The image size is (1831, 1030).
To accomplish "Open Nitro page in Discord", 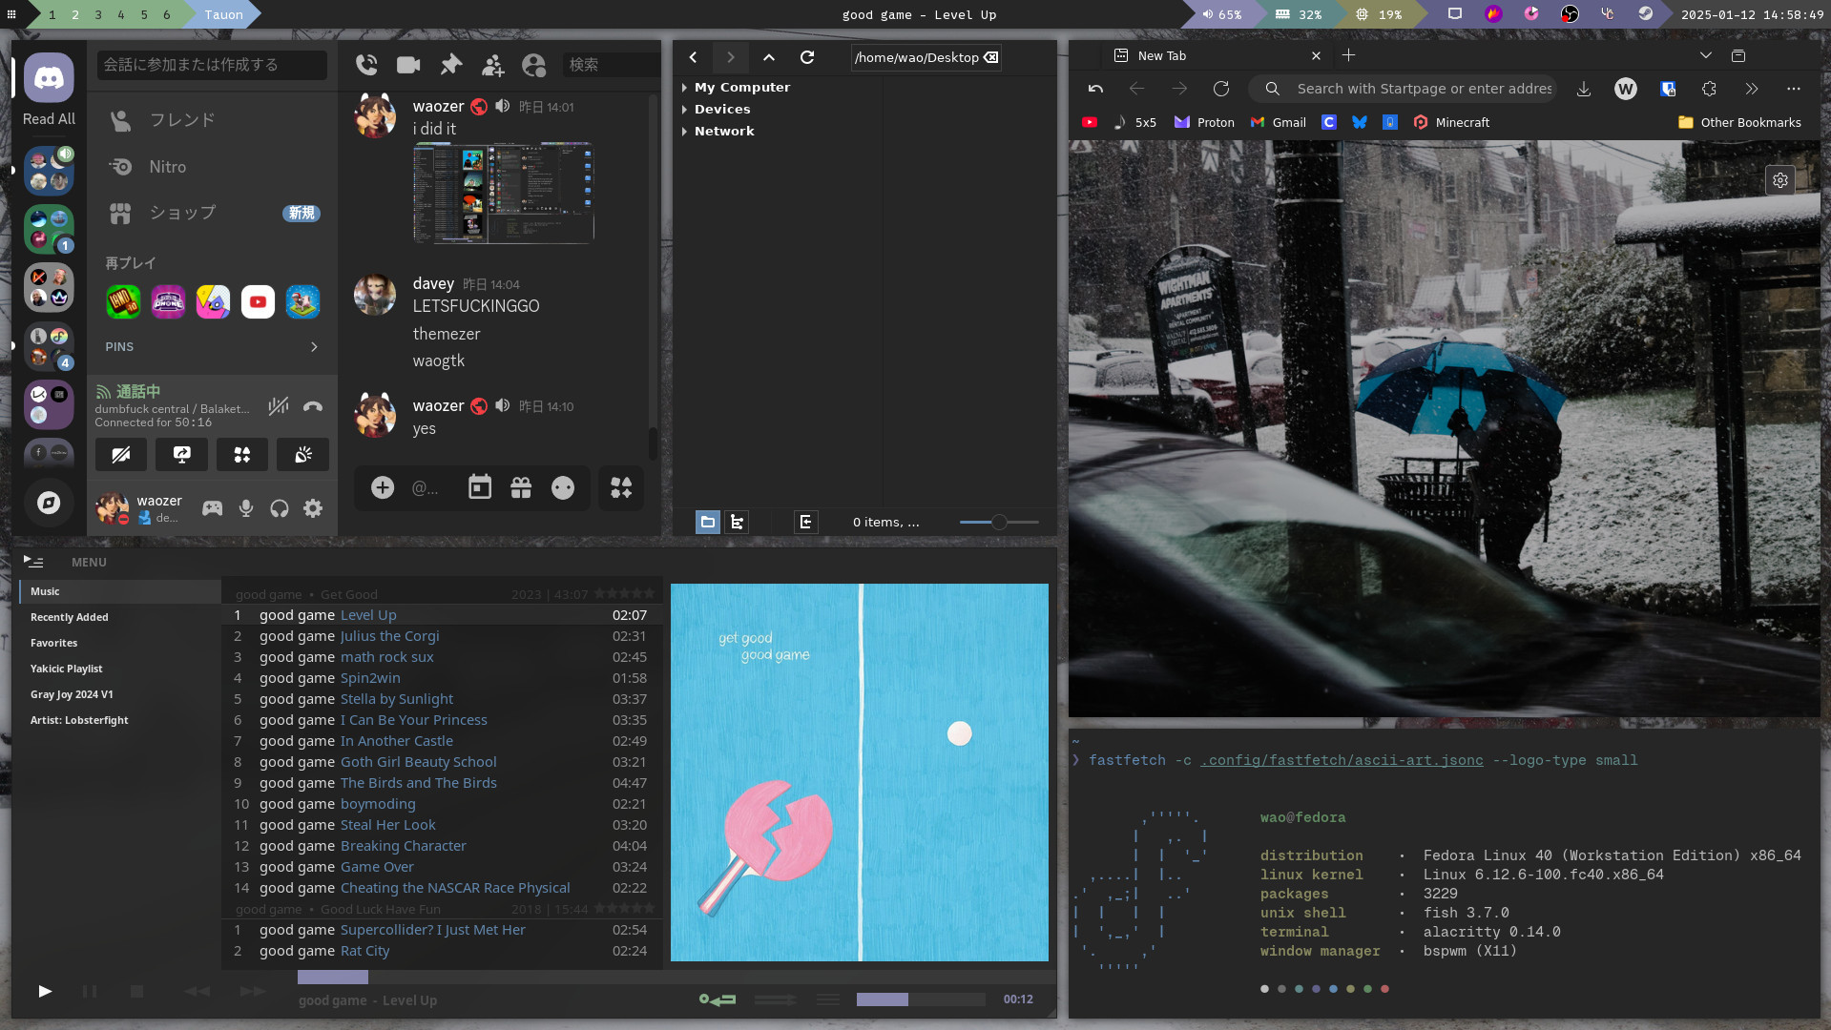I will click(x=212, y=167).
